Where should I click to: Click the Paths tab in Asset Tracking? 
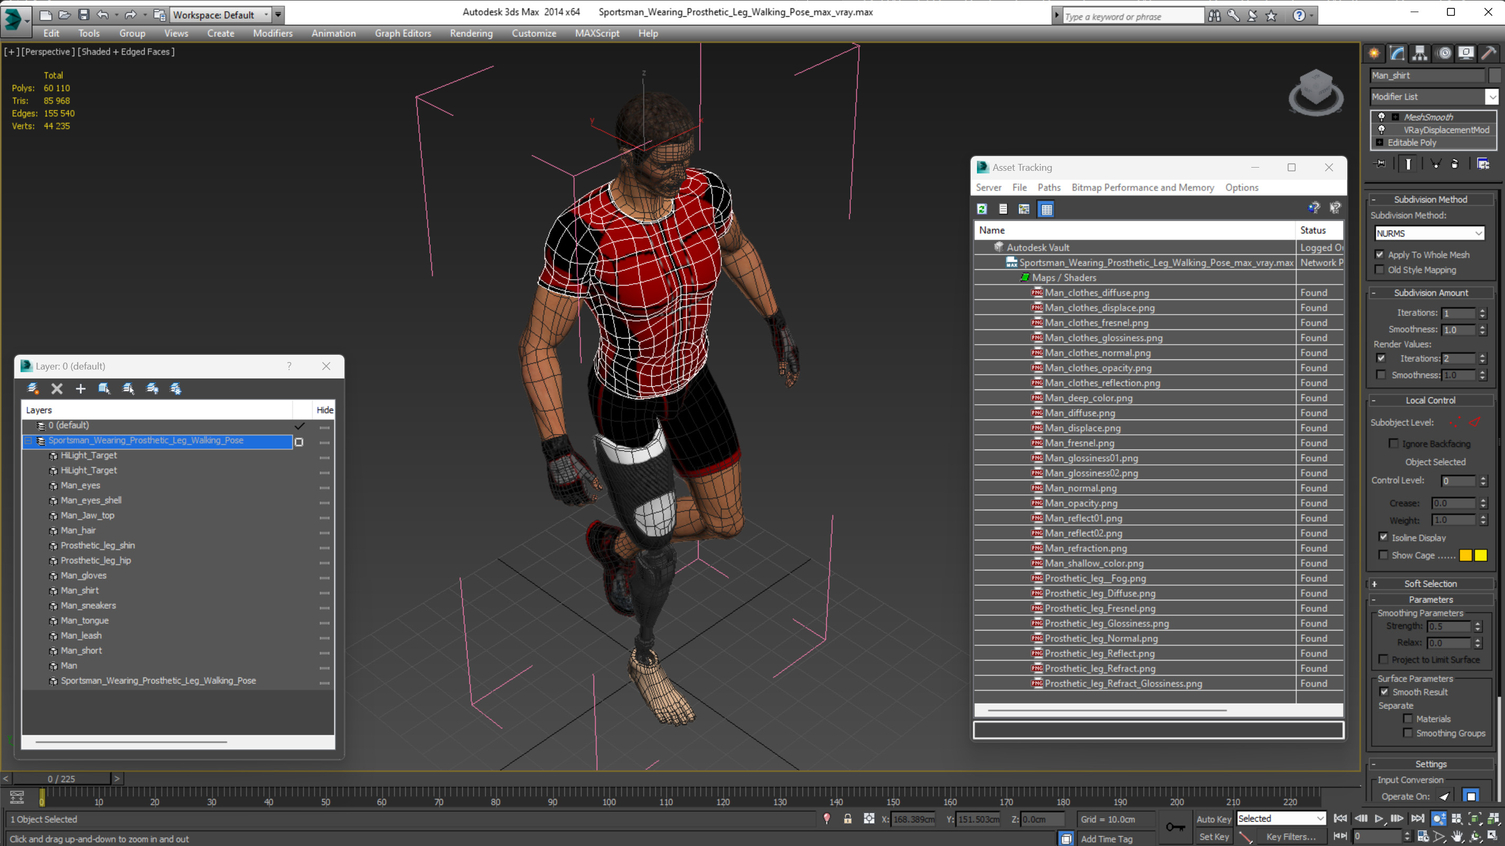[x=1048, y=187]
